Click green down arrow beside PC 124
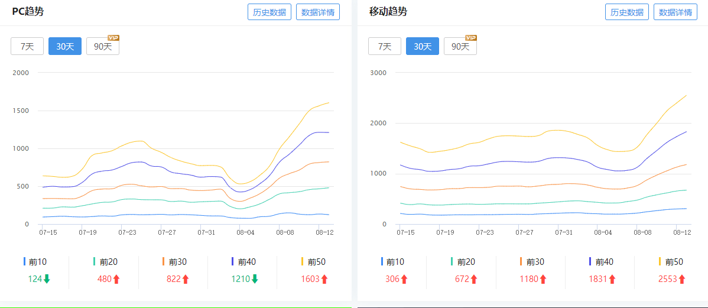Image resolution: width=708 pixels, height=308 pixels. point(47,279)
